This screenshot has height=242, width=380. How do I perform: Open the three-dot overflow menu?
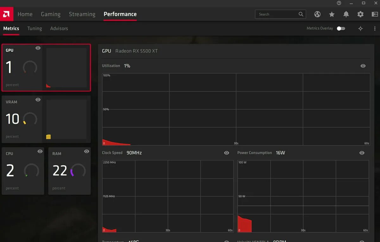[x=375, y=28]
